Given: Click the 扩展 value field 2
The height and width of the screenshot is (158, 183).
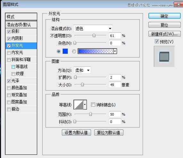Looking at the screenshot, I should [x=115, y=77].
